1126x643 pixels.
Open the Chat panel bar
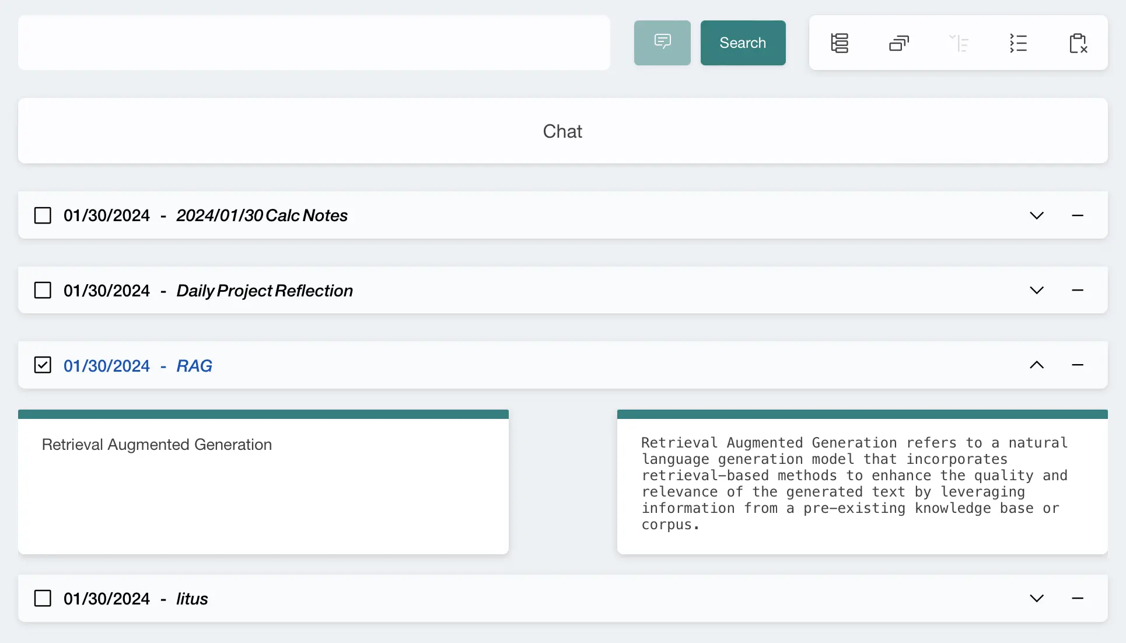coord(562,131)
